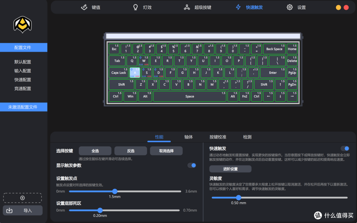Click the plus icon to add a profile
This screenshot has width=357, height=223.
22,198
